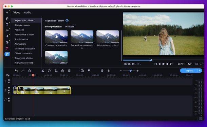Zoom out timeline with minus
Screen dimensions: 207x127
(120, 71)
